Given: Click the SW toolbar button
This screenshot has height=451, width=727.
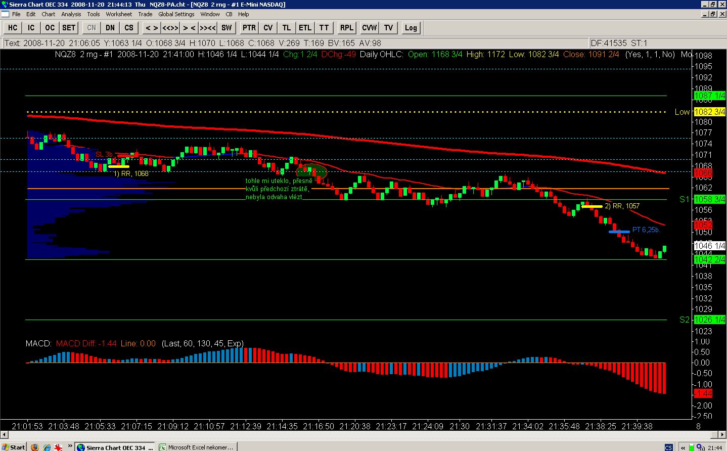Looking at the screenshot, I should (x=226, y=28).
